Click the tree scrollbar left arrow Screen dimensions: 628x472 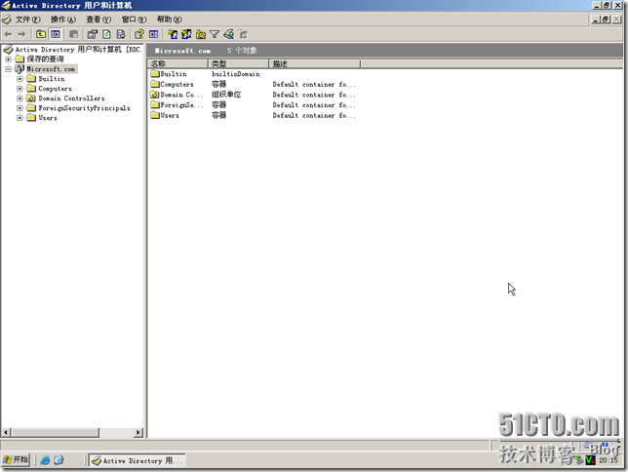[6, 433]
